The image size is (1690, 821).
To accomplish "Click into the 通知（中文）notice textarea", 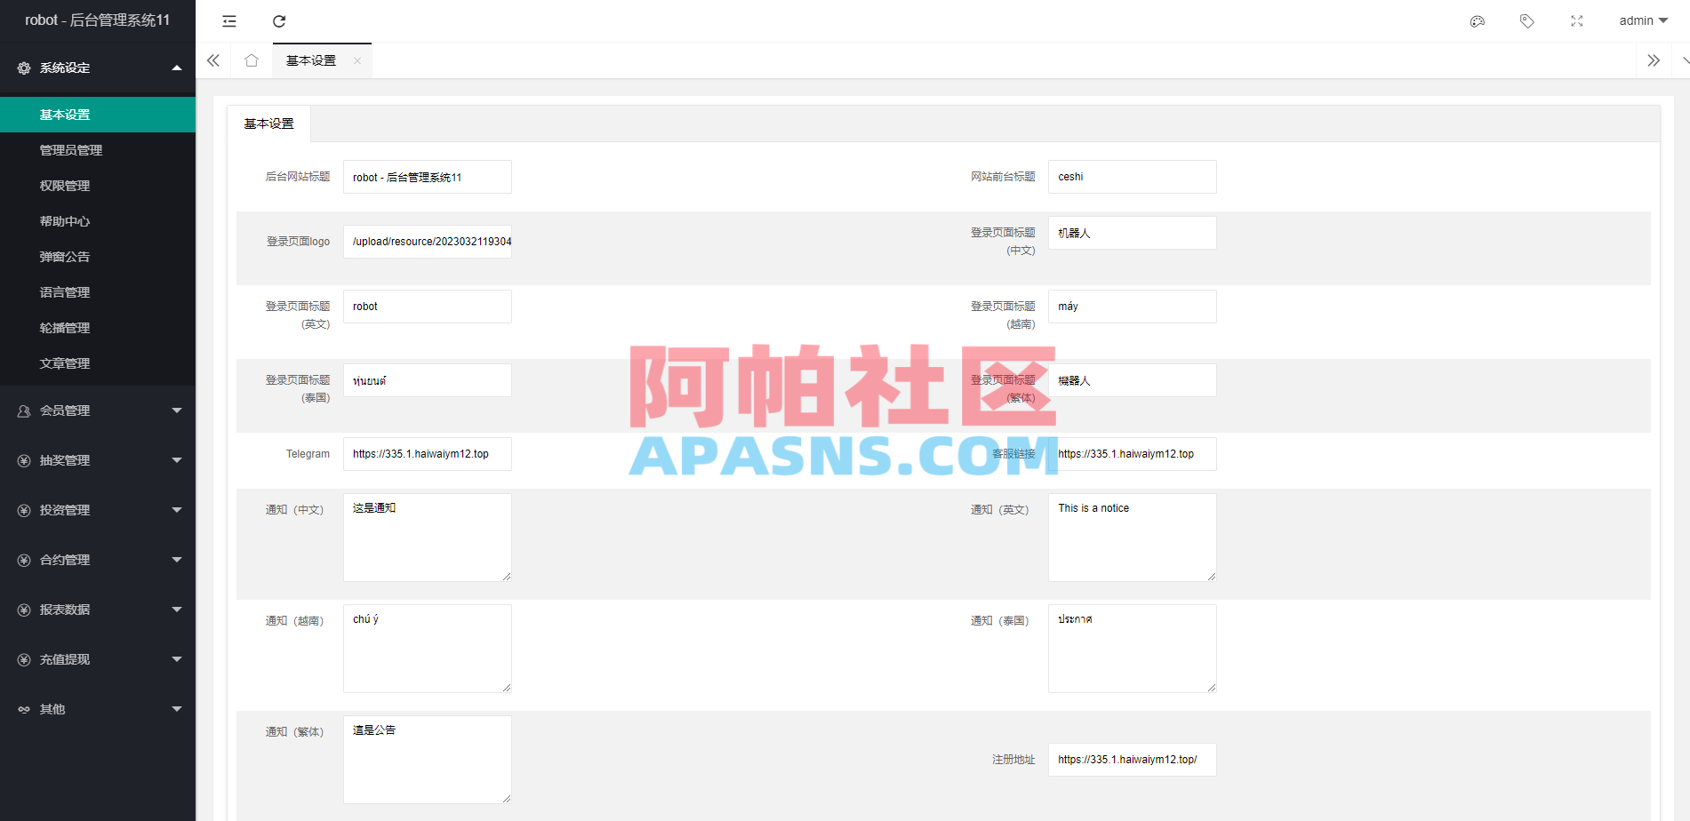I will click(427, 537).
